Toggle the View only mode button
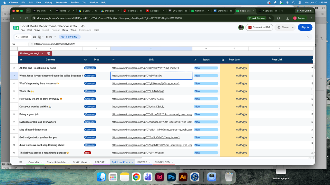This screenshot has height=185, width=330. (70, 37)
